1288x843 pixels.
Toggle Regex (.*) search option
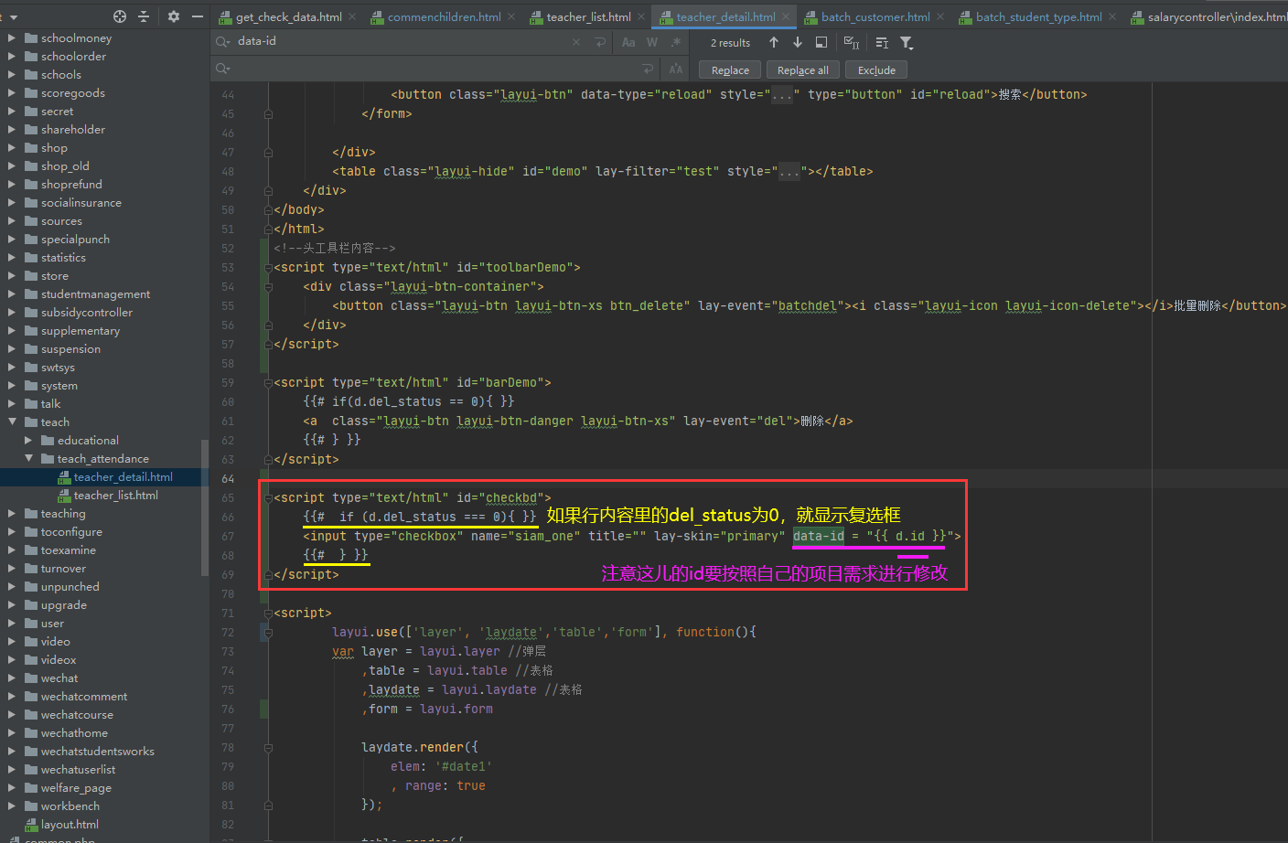click(x=676, y=42)
